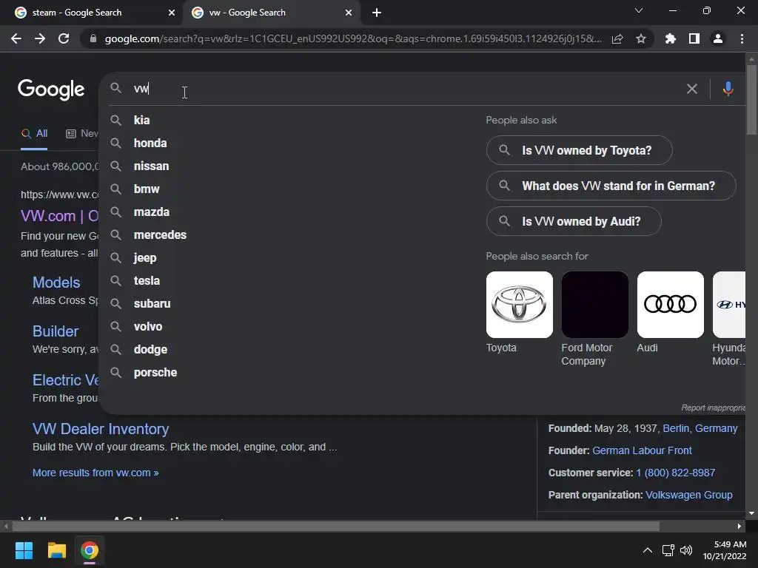The image size is (758, 568).
Task: Choose the 'dodge' suggestion
Action: (150, 349)
